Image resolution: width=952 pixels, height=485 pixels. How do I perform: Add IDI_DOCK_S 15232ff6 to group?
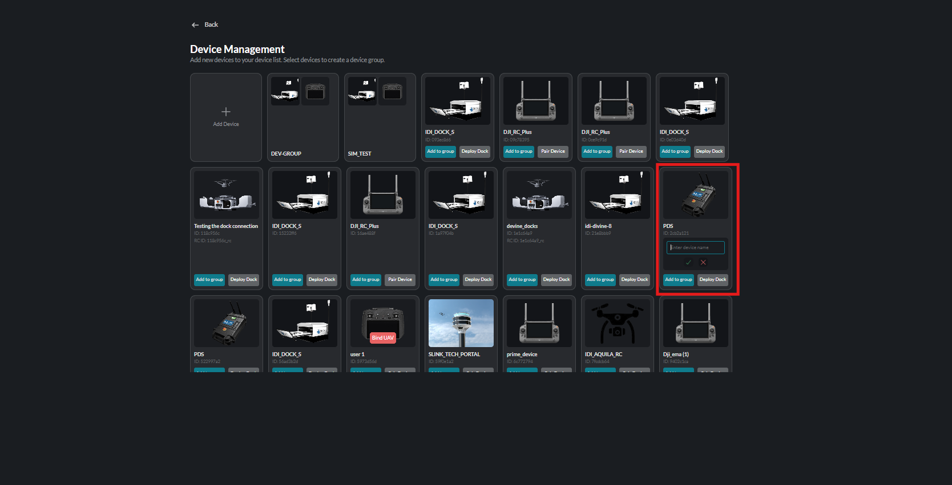tap(288, 280)
